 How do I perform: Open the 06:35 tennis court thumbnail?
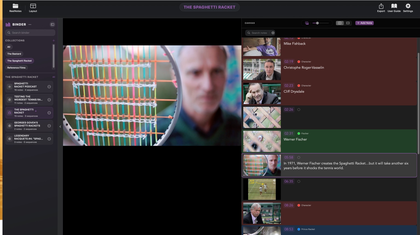(262, 189)
